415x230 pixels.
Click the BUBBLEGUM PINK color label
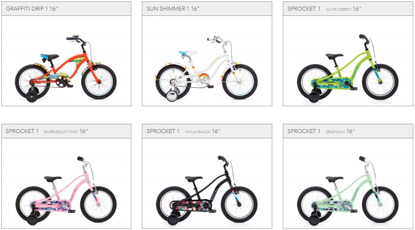point(61,132)
